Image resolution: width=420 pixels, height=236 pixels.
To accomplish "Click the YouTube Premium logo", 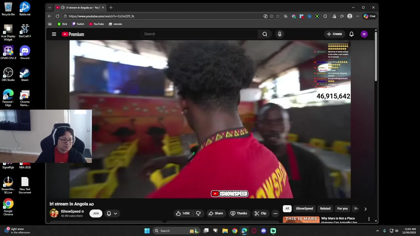I will click(73, 34).
